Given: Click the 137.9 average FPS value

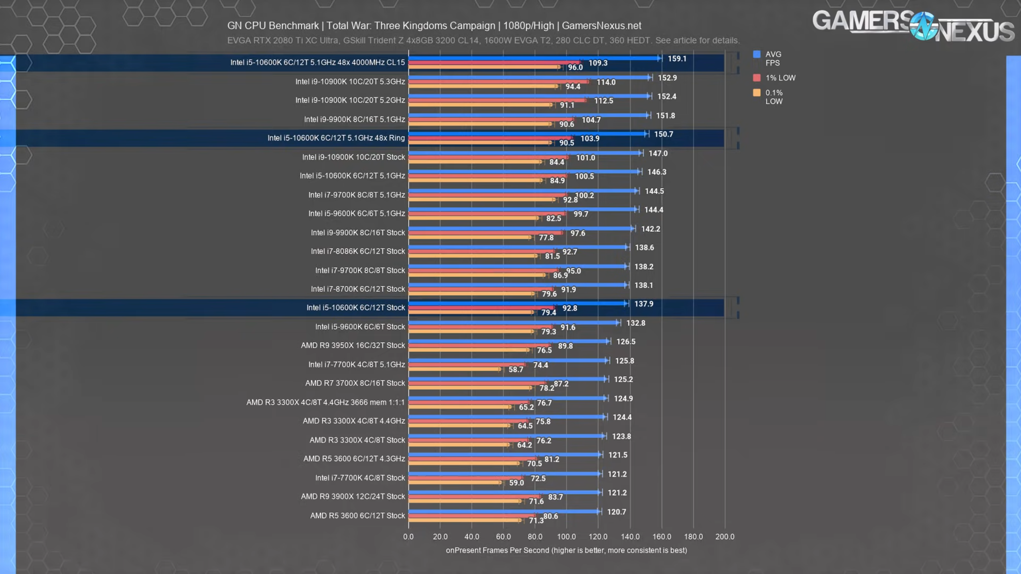Looking at the screenshot, I should [x=644, y=304].
